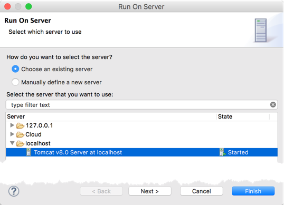Viewport: 284px width, 205px height.
Task: Select the 127.0.0.1 row label
Action: [39, 125]
